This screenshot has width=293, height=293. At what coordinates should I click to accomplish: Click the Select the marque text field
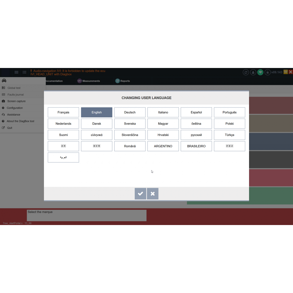86,215
